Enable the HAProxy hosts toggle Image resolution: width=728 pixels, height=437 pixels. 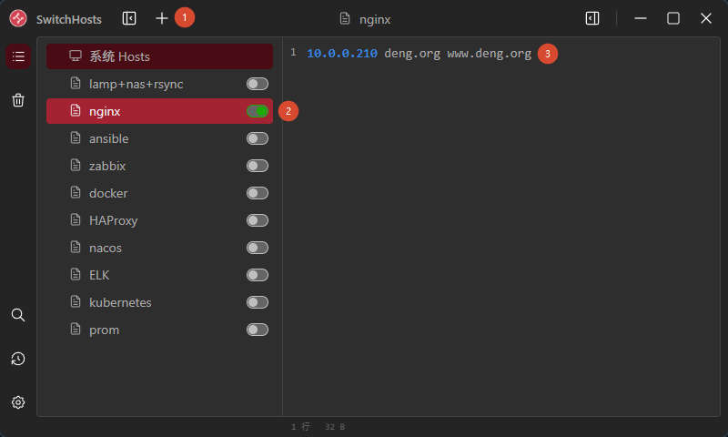[258, 220]
